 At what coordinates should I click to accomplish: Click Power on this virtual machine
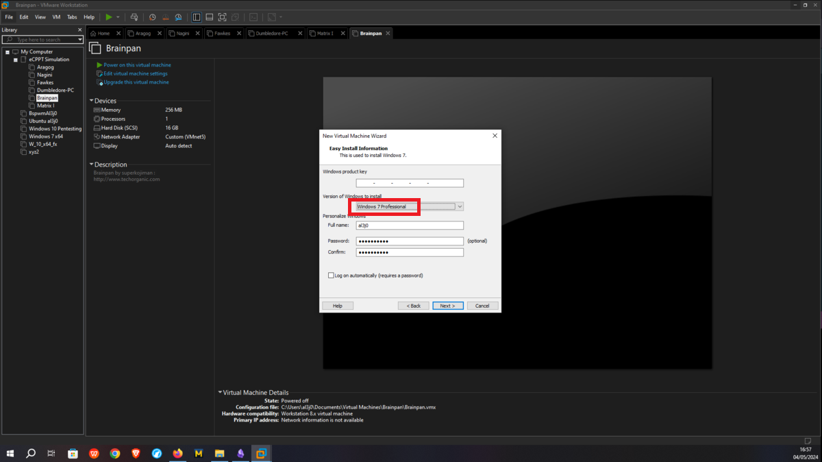click(137, 65)
